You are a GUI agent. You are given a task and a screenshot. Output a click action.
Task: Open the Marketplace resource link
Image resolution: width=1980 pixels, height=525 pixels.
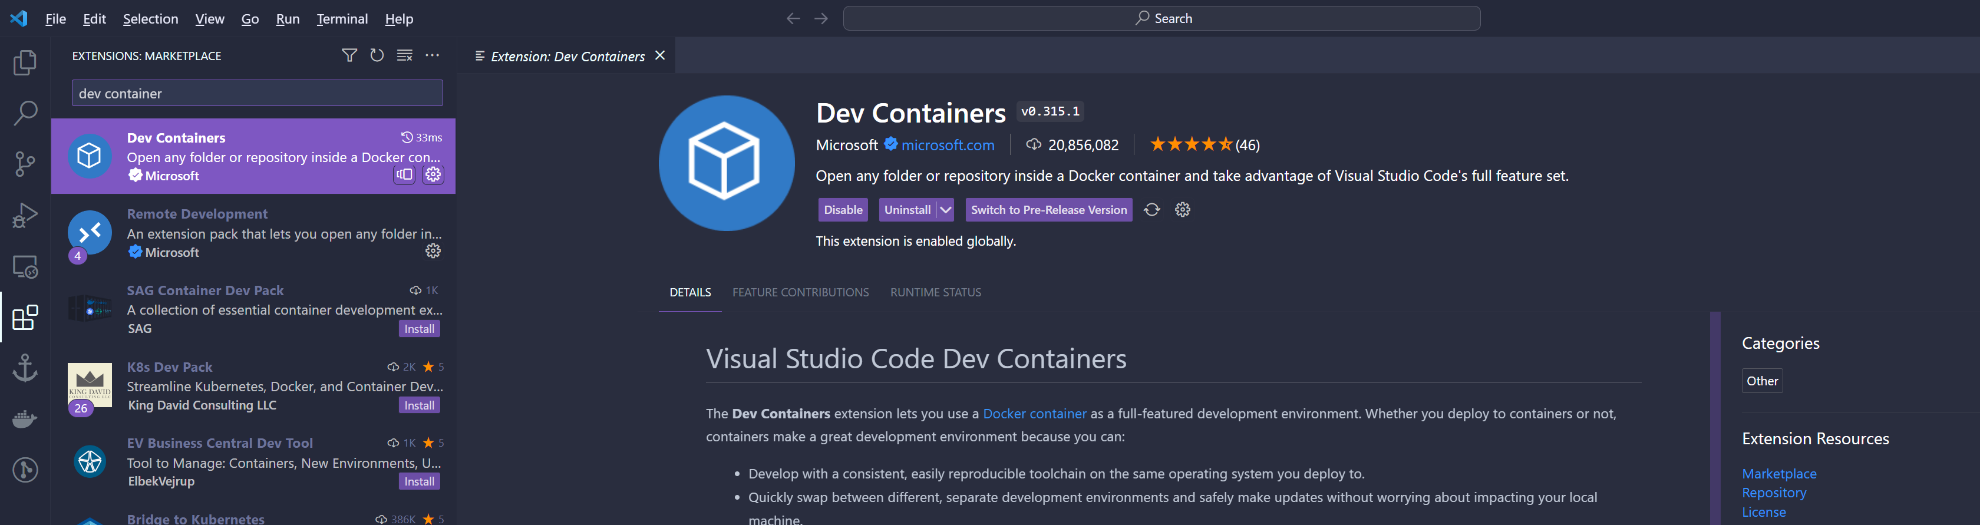1778,474
